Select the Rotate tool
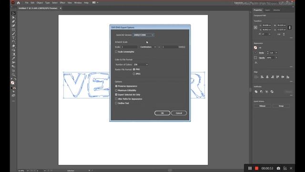 13,42
